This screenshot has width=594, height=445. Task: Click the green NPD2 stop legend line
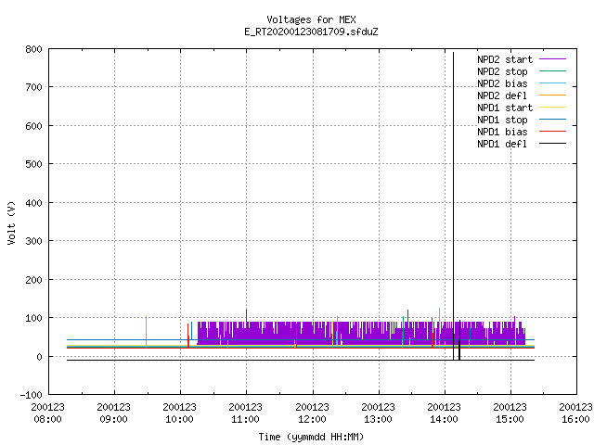tap(553, 70)
